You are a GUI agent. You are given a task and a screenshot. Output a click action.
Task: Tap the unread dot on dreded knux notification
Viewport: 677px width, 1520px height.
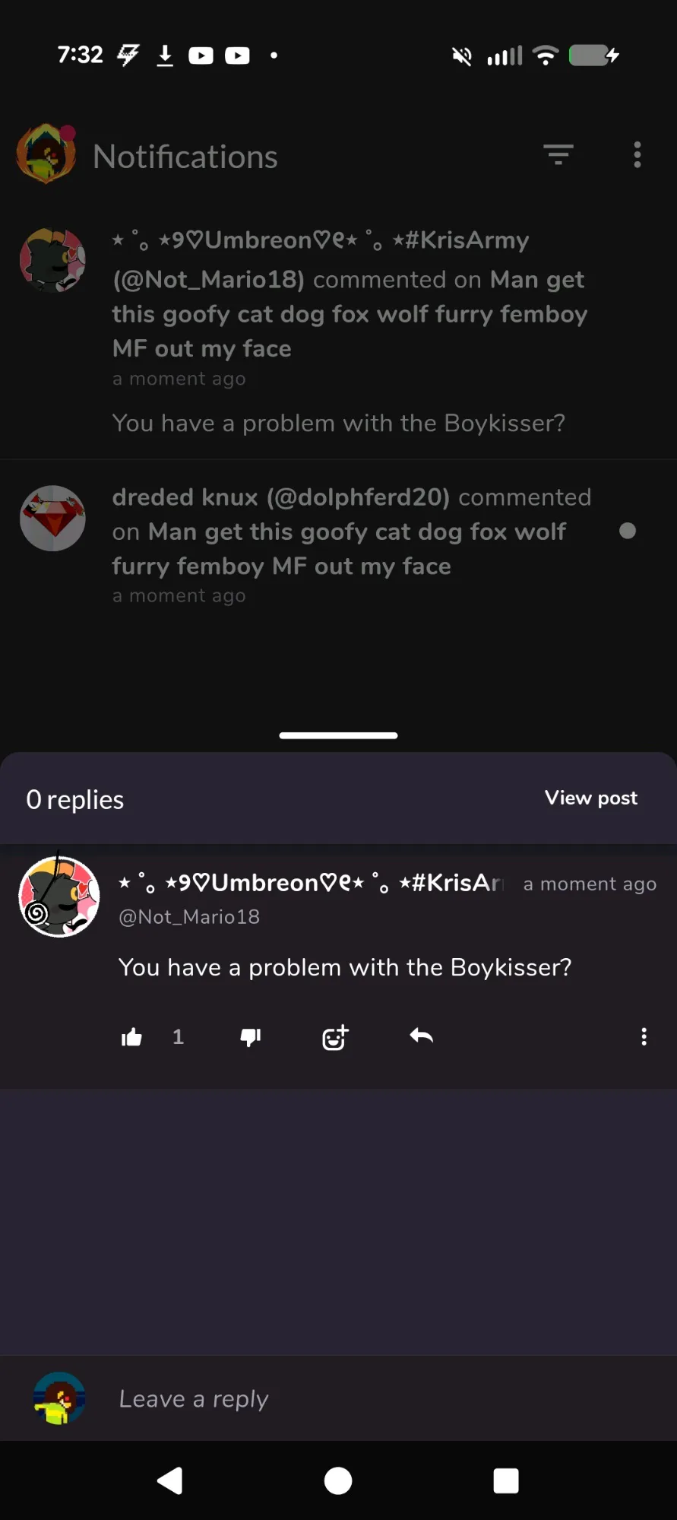coord(628,531)
